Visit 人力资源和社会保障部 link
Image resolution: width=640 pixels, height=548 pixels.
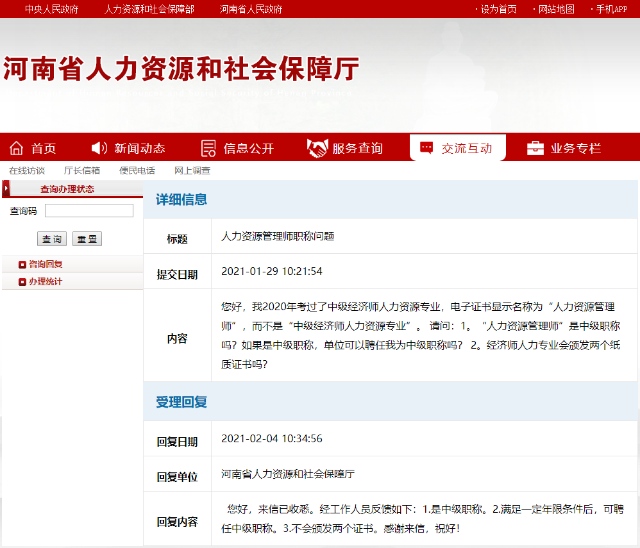coord(149,9)
